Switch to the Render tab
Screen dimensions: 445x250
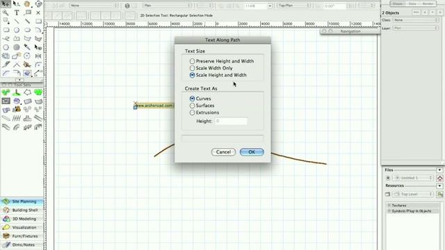click(x=428, y=3)
